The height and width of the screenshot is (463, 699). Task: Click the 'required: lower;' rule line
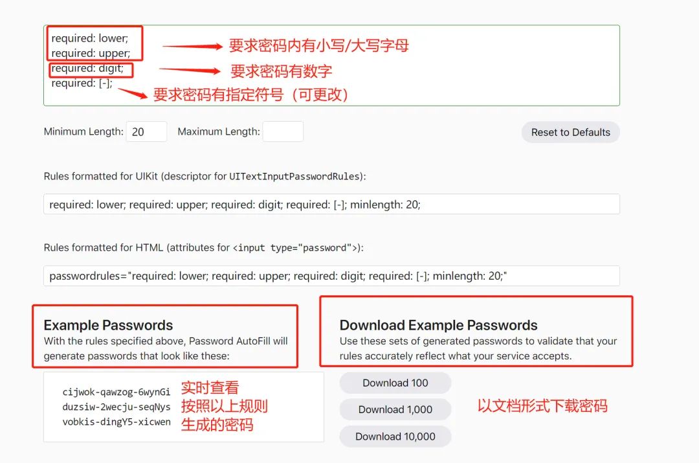point(89,38)
